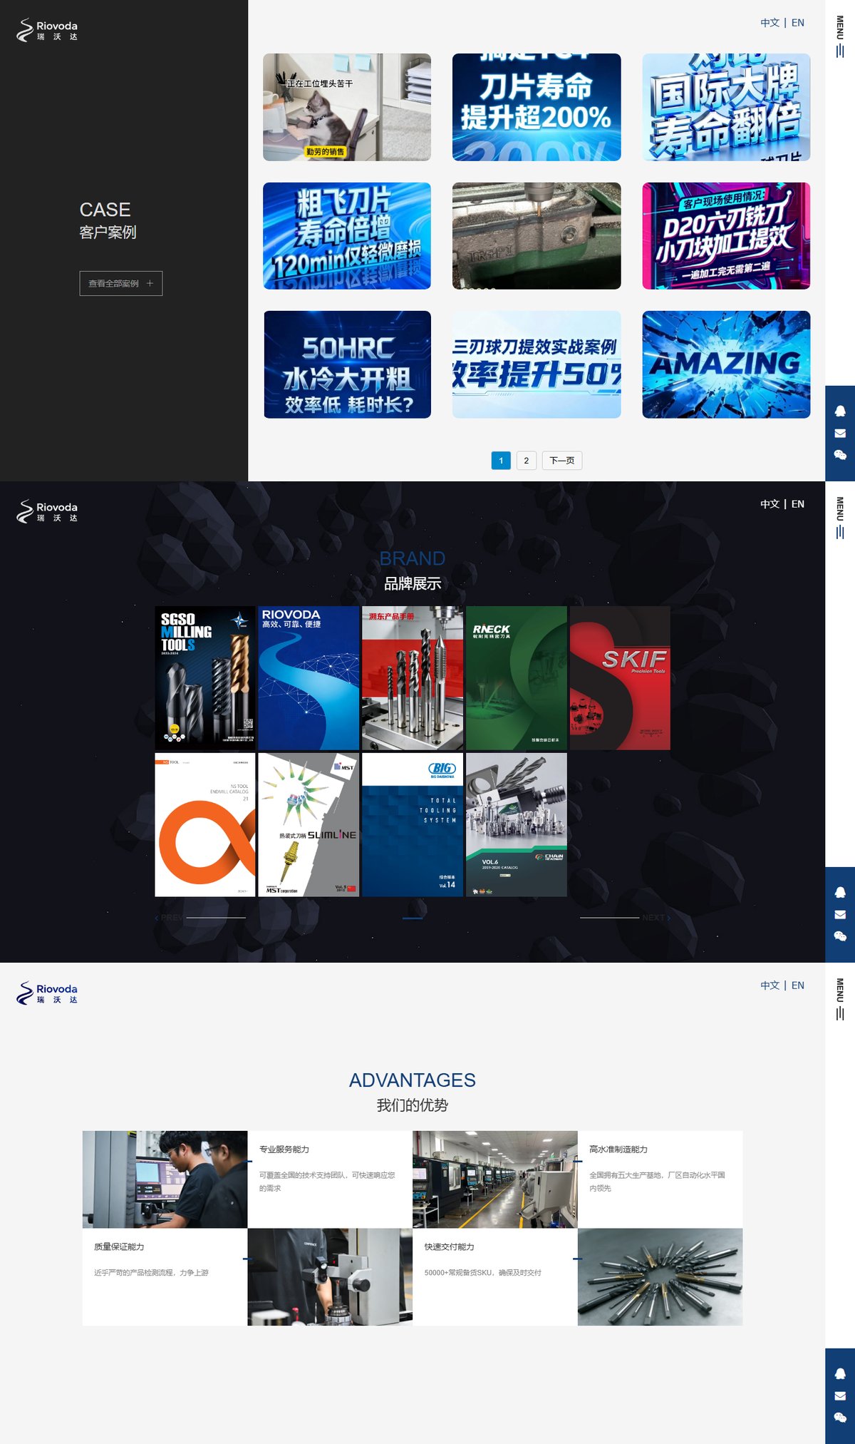Viewport: 855px width, 1444px height.
Task: Click the 下一页 next-page button
Action: coord(562,461)
